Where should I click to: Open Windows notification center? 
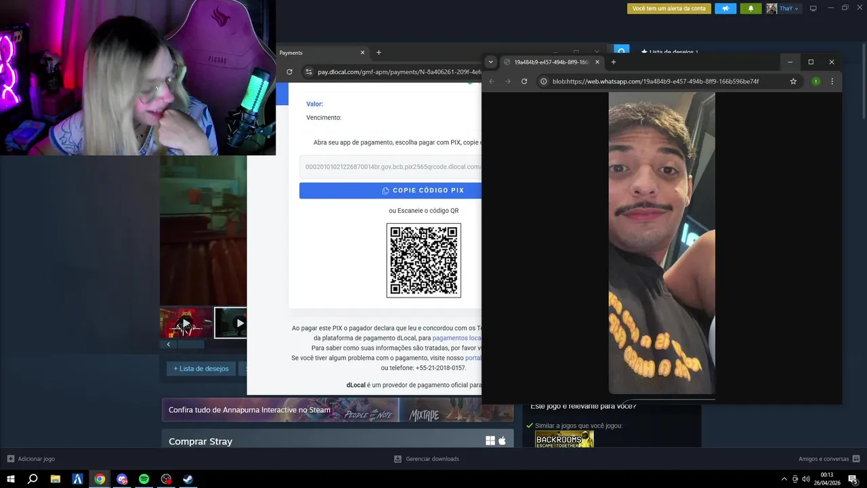[853, 479]
